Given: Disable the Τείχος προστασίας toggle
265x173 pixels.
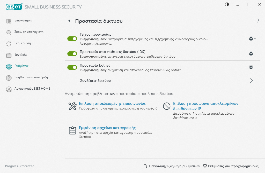Looking at the screenshot, I should click(x=72, y=39).
